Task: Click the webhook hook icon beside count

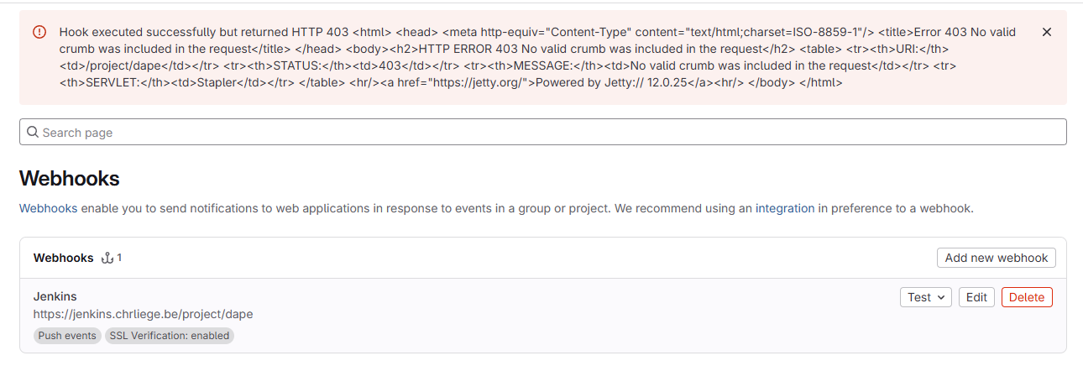Action: (107, 258)
